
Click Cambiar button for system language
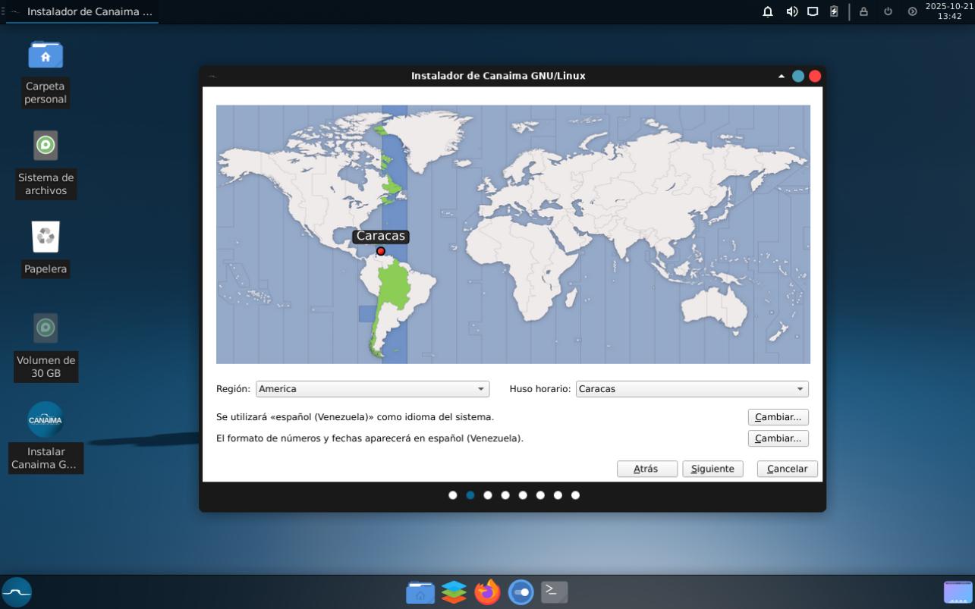click(x=778, y=417)
